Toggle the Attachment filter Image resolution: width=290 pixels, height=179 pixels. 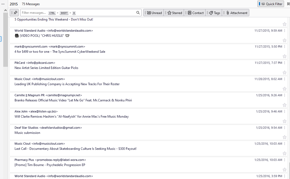click(236, 13)
